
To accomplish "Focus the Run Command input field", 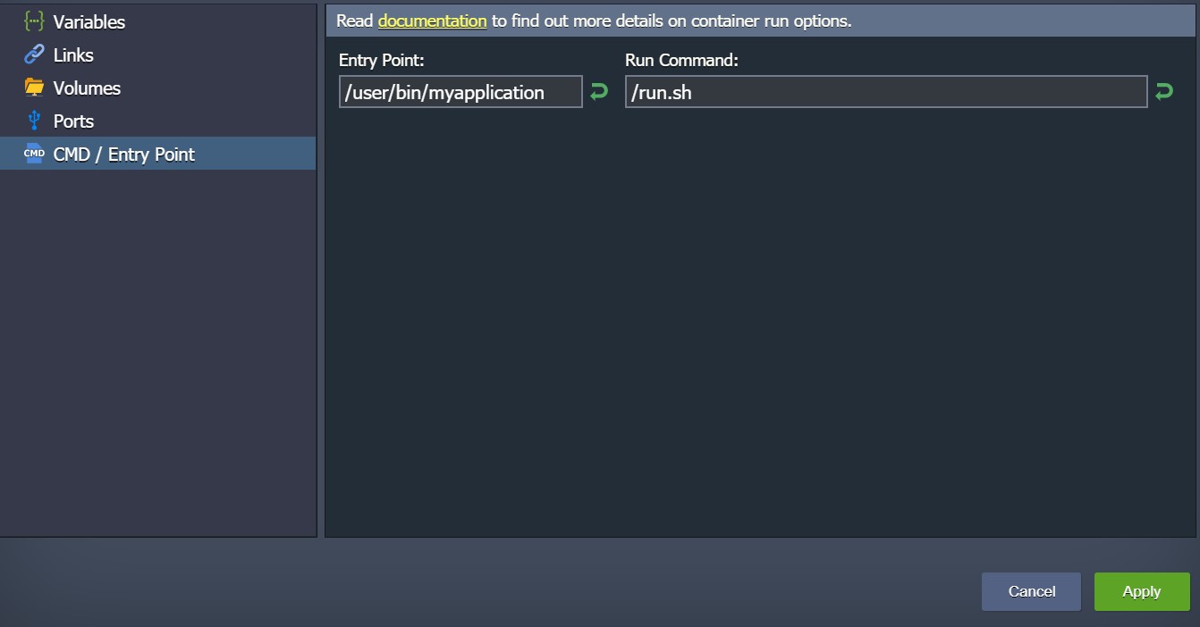I will click(886, 92).
